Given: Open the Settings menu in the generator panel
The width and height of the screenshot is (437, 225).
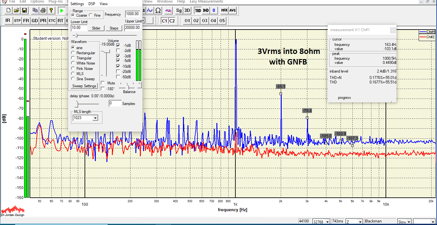Looking at the screenshot, I should tap(77, 4).
